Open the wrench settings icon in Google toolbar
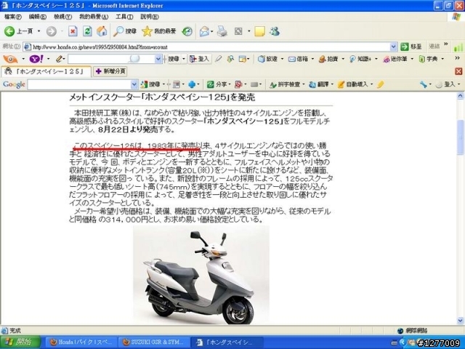This screenshot has height=349, width=465. [x=424, y=84]
